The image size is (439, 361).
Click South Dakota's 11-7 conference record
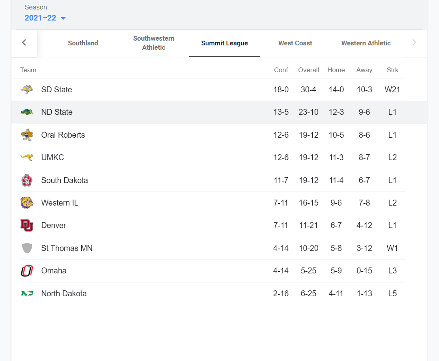(281, 180)
